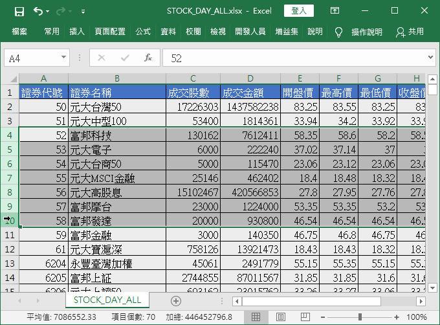Select column A header
The width and height of the screenshot is (440, 325).
click(43, 78)
